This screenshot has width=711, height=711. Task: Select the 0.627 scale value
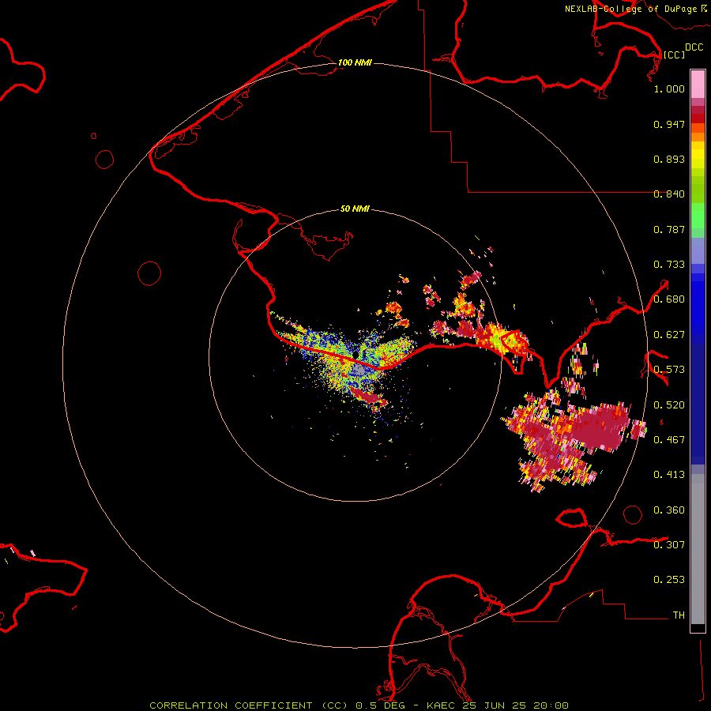click(669, 335)
